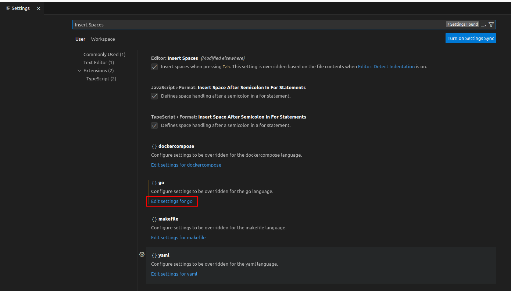Viewport: 511px width, 291px height.
Task: Select the Settings editor tab
Action: pos(22,8)
